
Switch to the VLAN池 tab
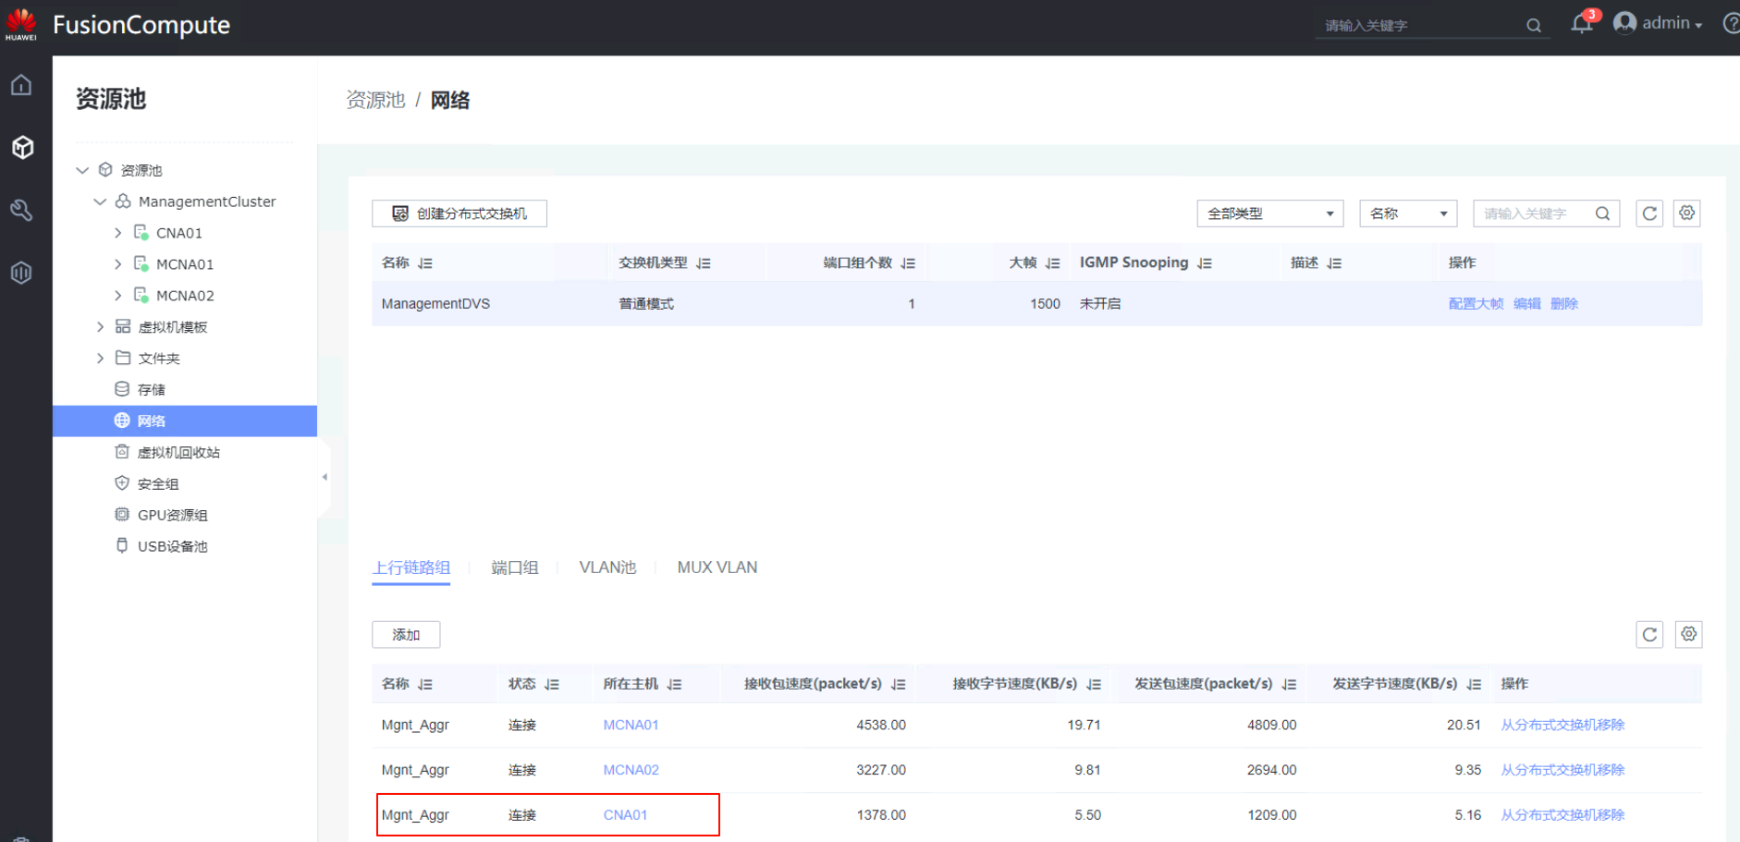pyautogui.click(x=607, y=567)
